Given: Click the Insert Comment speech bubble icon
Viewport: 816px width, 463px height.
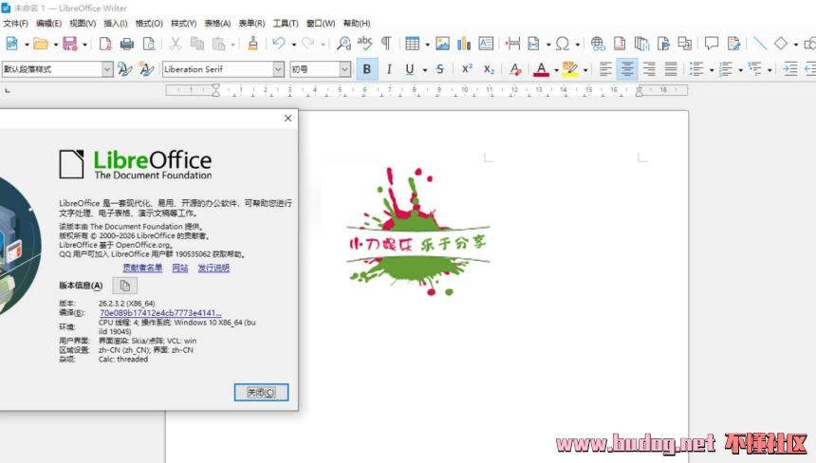Looking at the screenshot, I should click(x=712, y=44).
